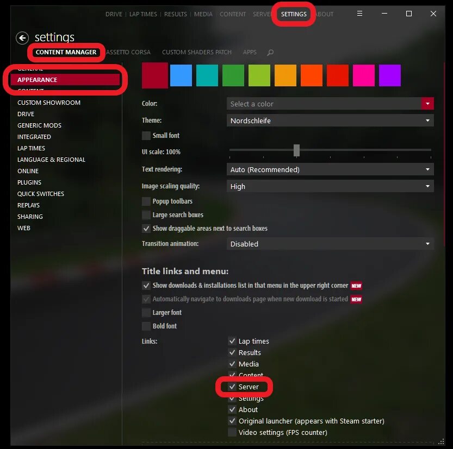Open the settings search magnifier icon
The image size is (453, 449).
point(270,53)
